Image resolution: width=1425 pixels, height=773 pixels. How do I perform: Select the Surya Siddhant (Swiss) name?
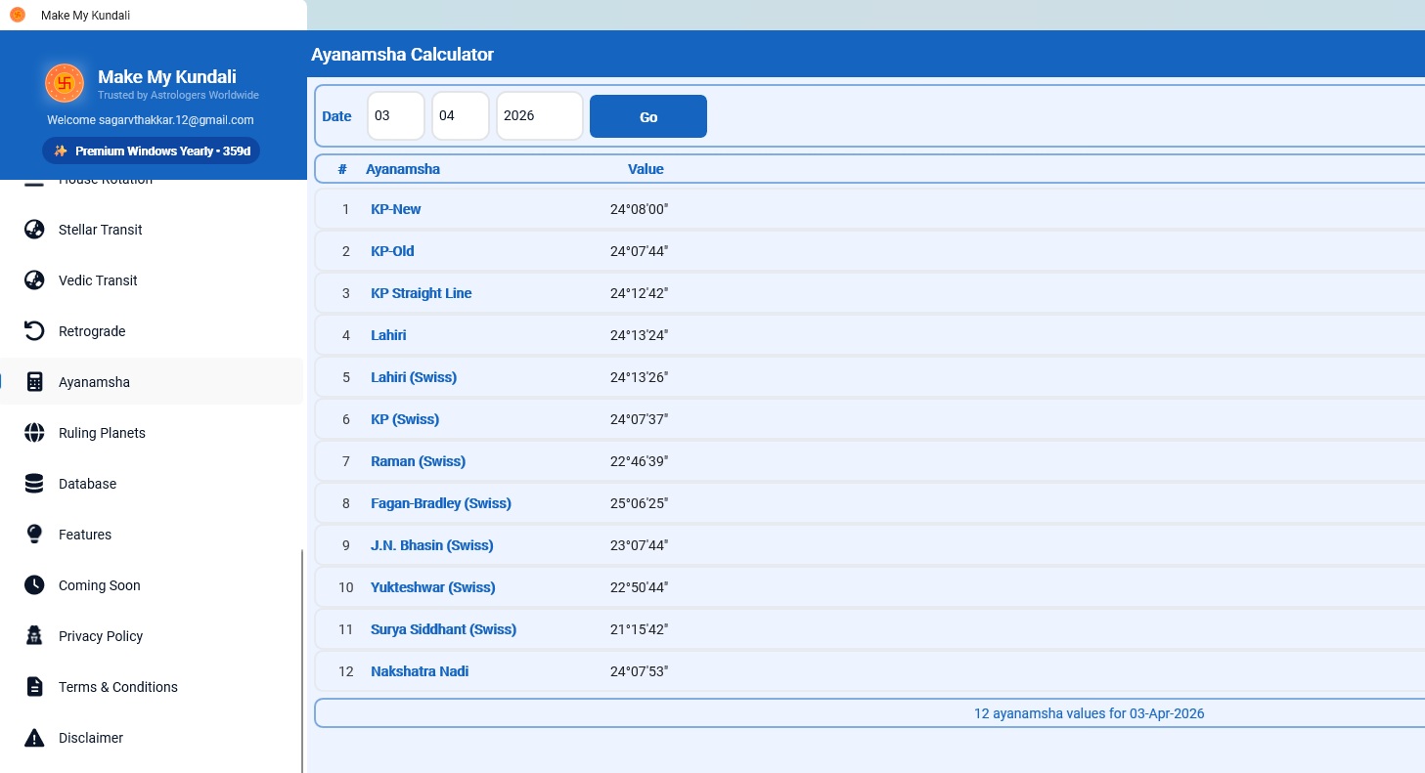click(444, 629)
